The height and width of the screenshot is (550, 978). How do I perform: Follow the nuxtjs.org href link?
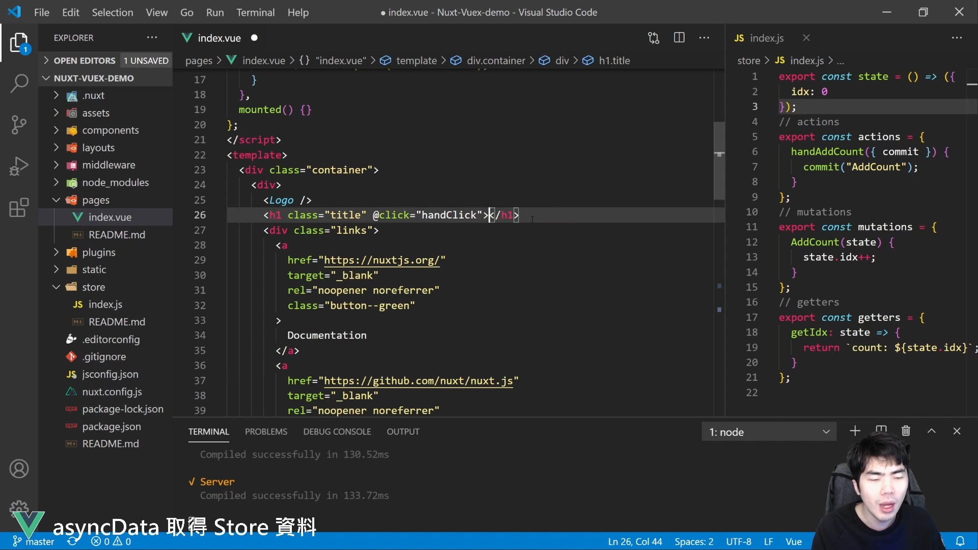(381, 260)
